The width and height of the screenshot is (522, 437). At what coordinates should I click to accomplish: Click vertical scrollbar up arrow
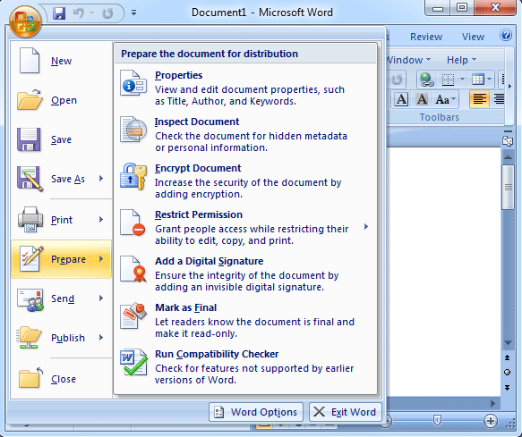point(508,157)
